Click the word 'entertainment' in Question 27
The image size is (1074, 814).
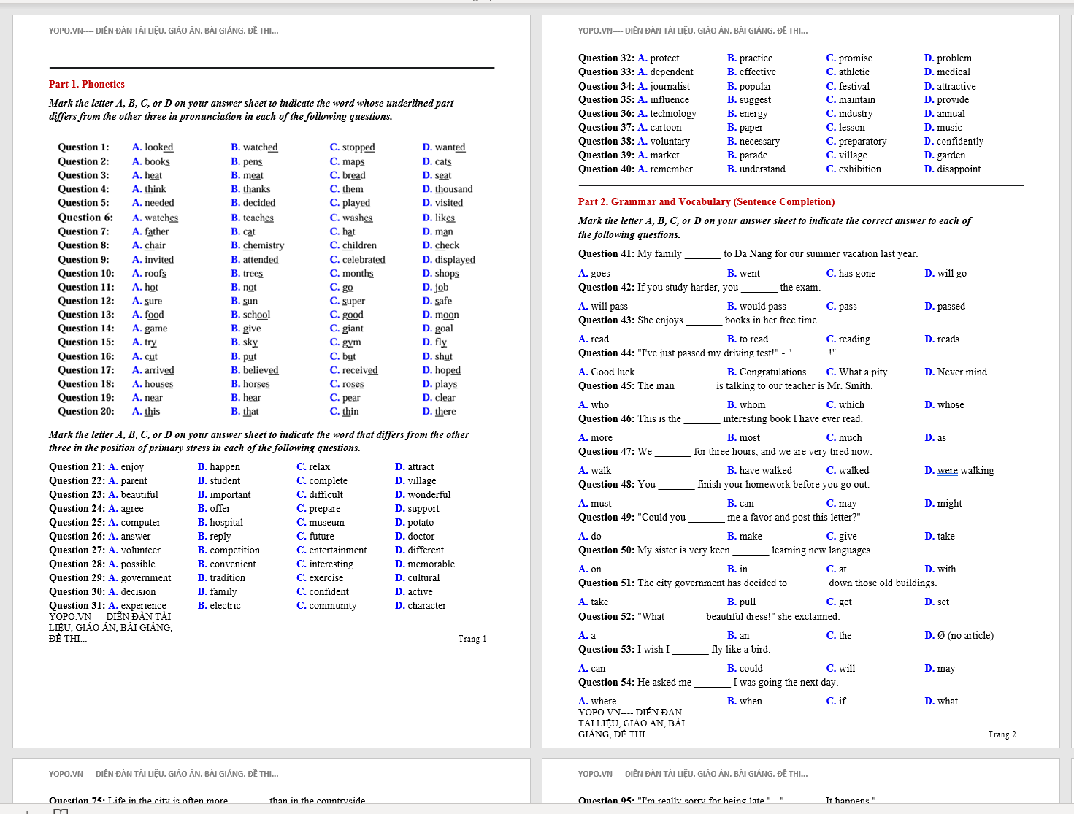coord(337,550)
